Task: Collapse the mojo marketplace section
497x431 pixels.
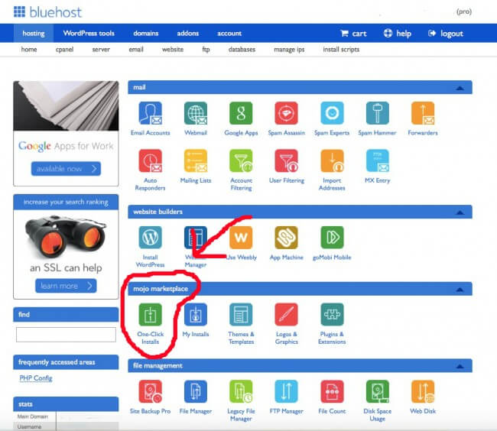Action: 460,290
